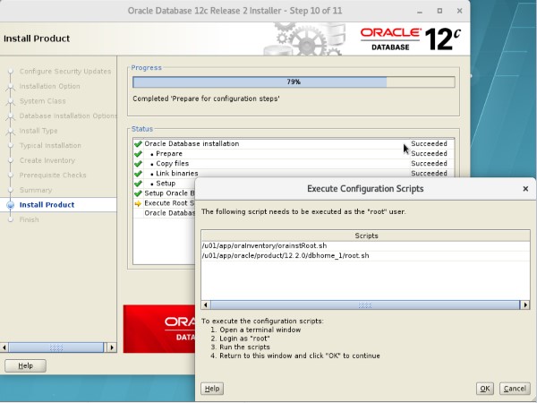537x403 pixels.
Task: Click the Link binaries status row
Action: tap(294, 174)
